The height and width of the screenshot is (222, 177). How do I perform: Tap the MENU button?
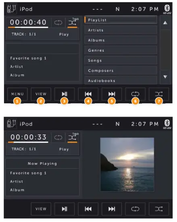17,94
